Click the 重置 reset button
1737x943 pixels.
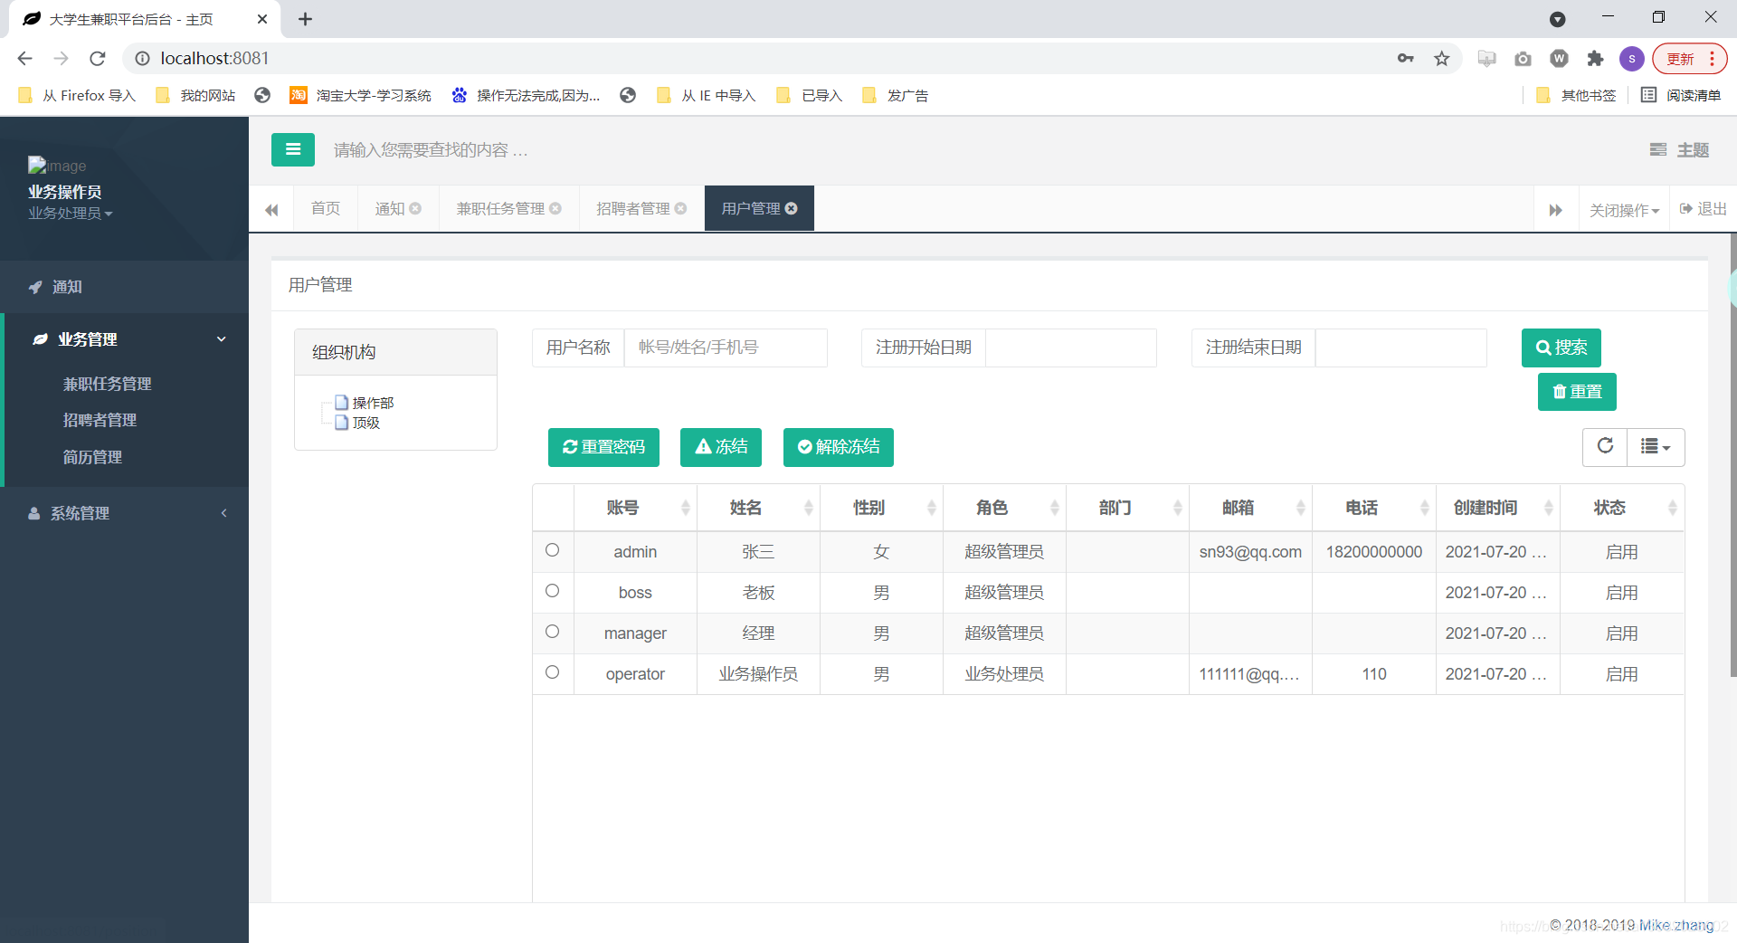pyautogui.click(x=1577, y=392)
